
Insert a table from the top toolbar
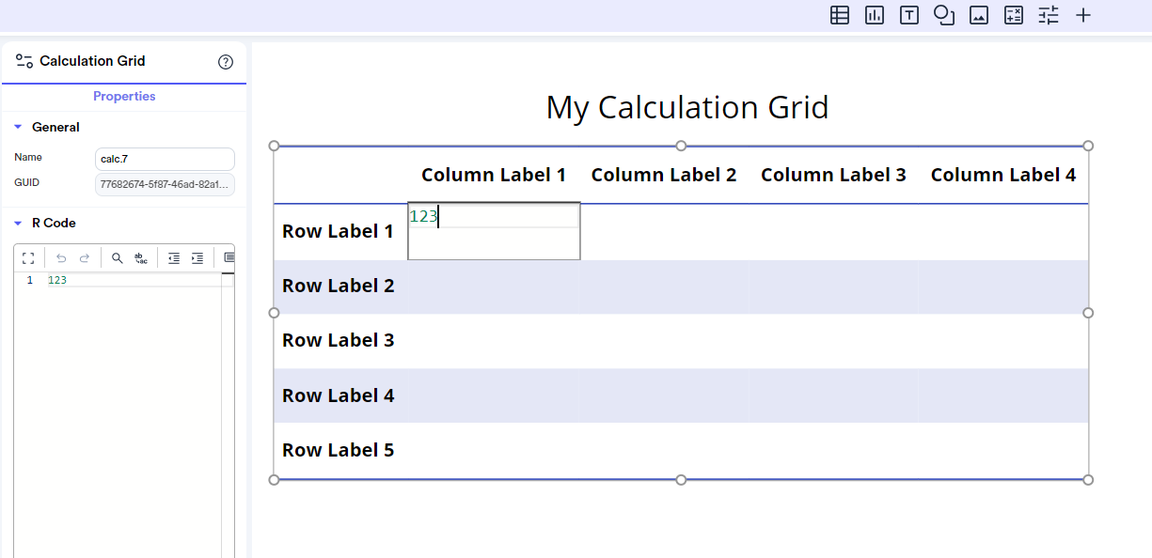pos(840,15)
